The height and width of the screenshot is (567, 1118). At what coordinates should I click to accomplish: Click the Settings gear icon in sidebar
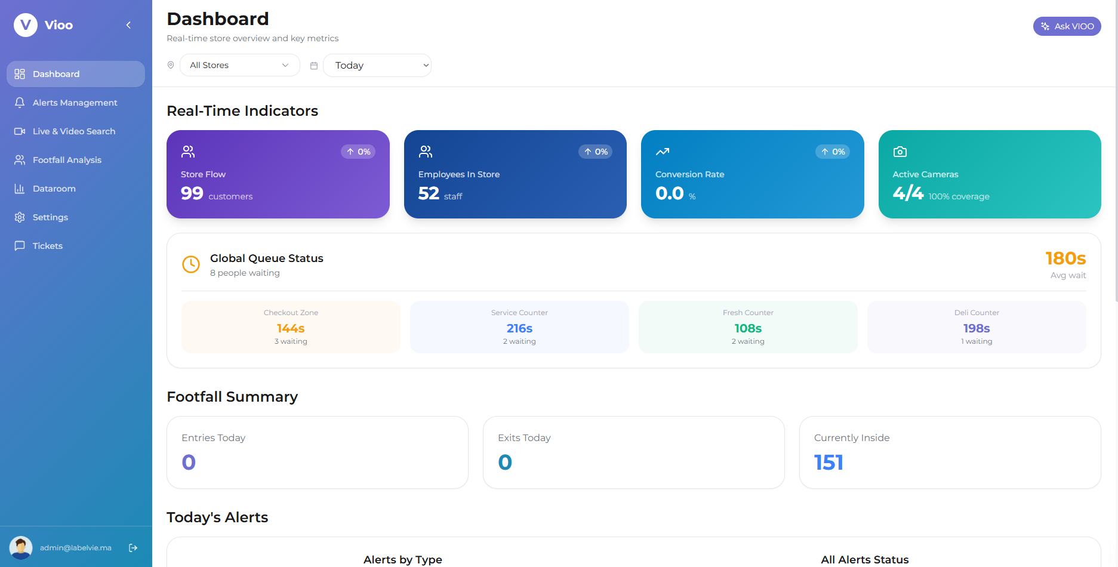pos(20,217)
